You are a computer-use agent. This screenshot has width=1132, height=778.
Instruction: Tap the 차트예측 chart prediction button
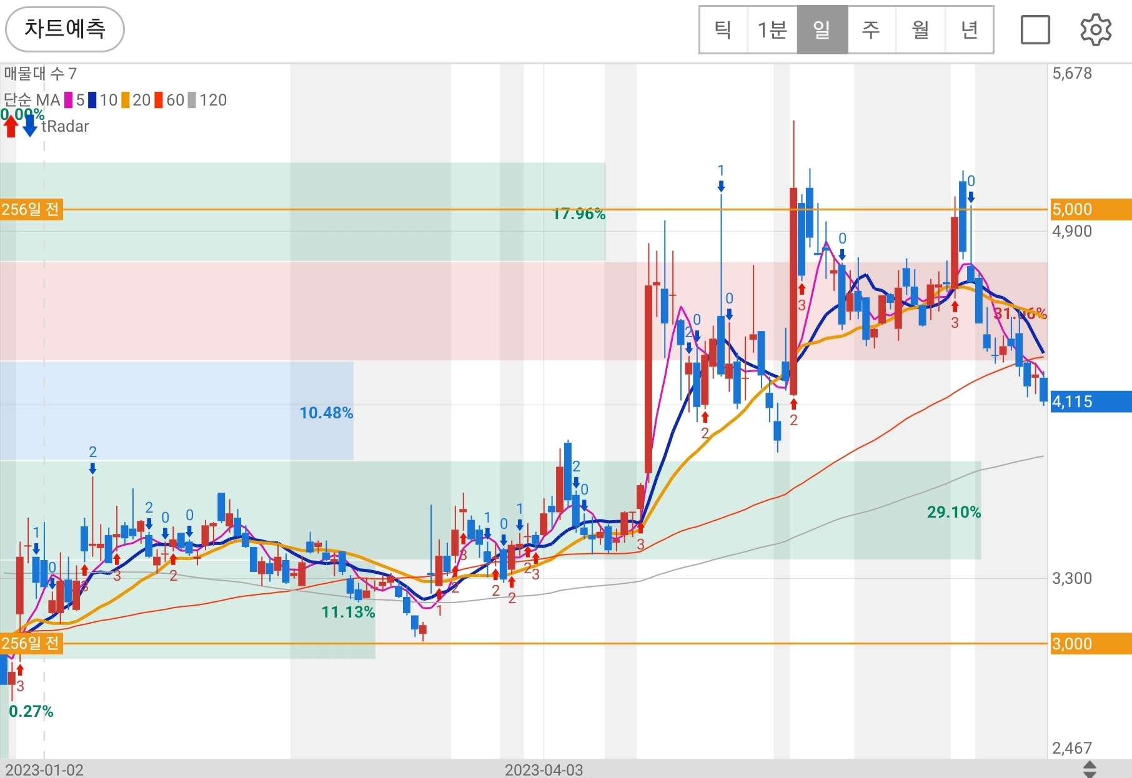(65, 29)
